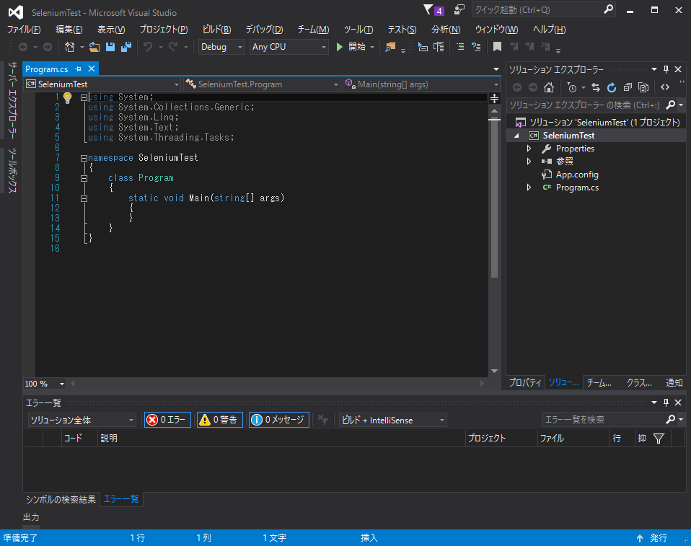Viewport: 691px width, 546px height.
Task: Refresh the Solution Explorer
Action: click(612, 87)
